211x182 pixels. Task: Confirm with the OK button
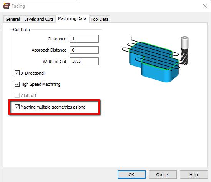tap(131, 175)
